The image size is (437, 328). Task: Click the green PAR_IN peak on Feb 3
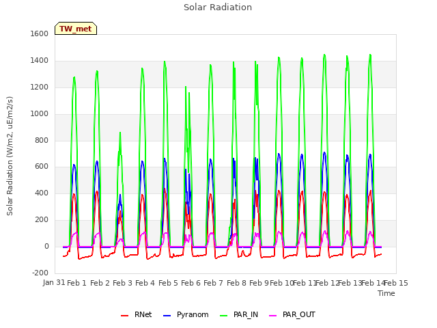120,133
